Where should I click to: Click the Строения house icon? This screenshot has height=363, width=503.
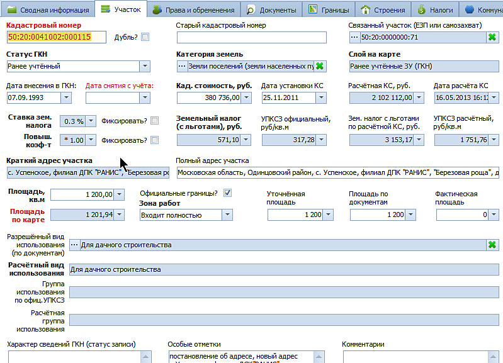[365, 9]
